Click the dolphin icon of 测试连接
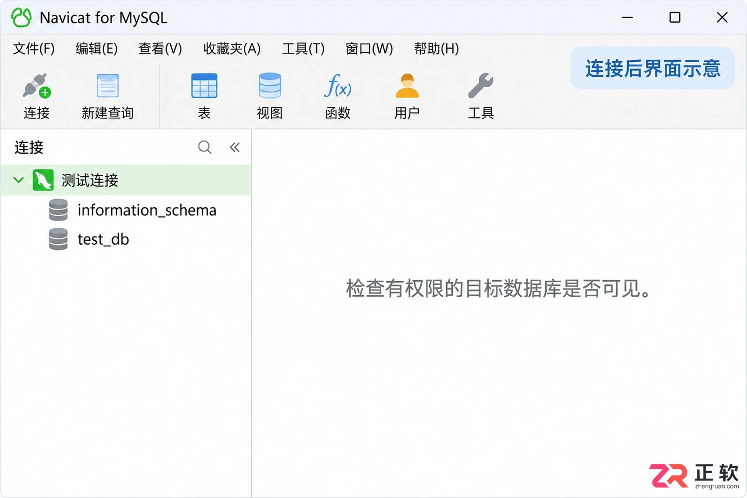 coord(43,180)
